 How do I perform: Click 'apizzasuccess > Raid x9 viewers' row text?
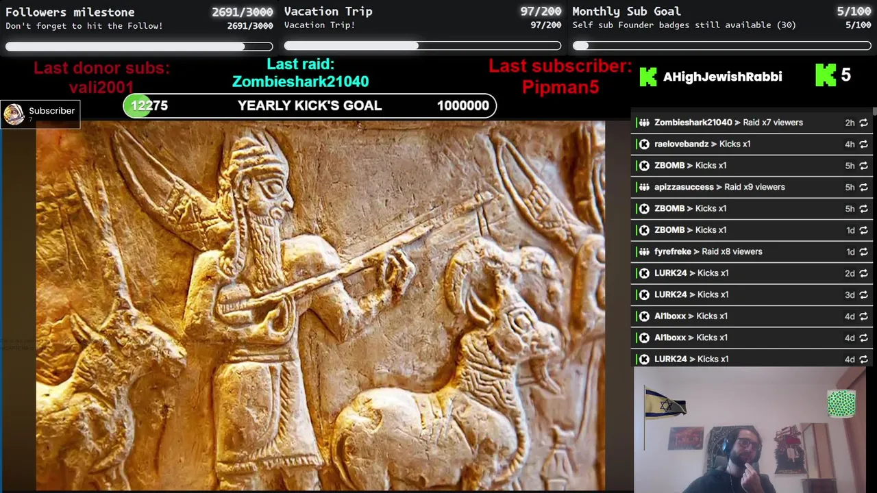[719, 187]
